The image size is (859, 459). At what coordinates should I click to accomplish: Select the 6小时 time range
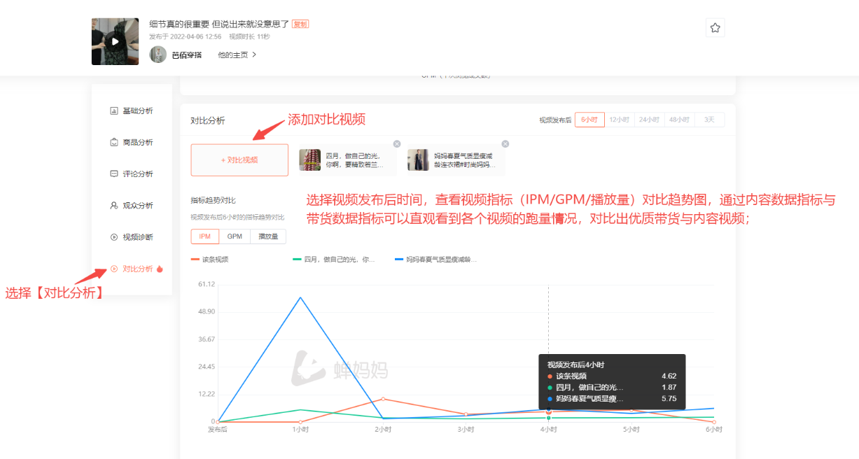(589, 120)
